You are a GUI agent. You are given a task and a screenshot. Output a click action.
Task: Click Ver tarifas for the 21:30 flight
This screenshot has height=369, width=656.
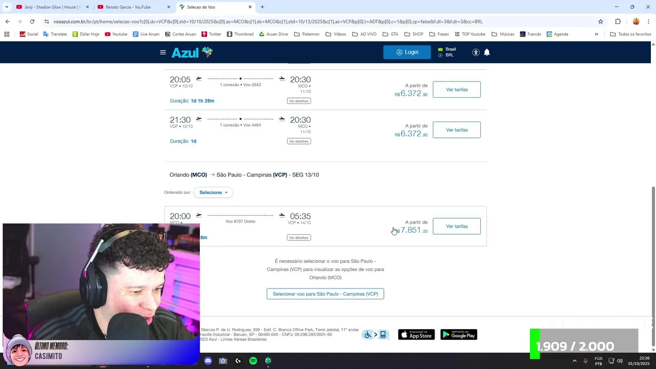click(457, 130)
